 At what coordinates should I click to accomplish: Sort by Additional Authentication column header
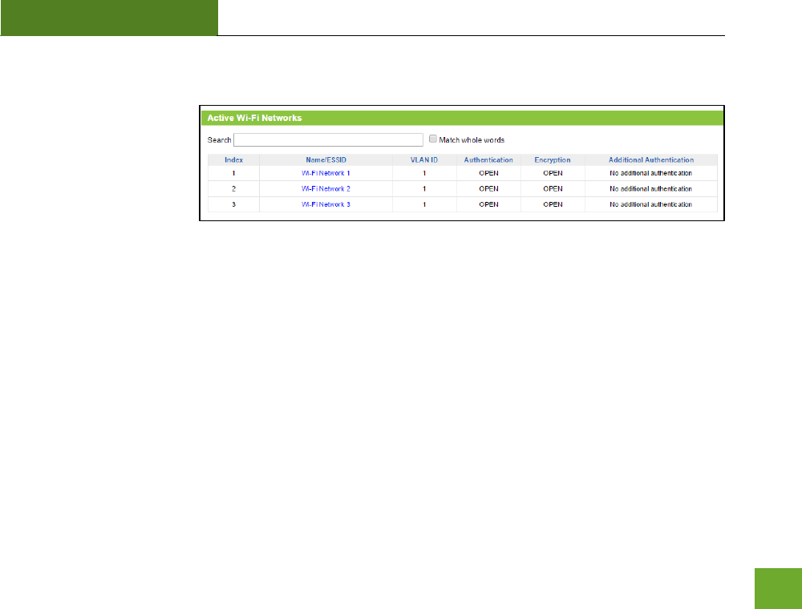tap(651, 160)
